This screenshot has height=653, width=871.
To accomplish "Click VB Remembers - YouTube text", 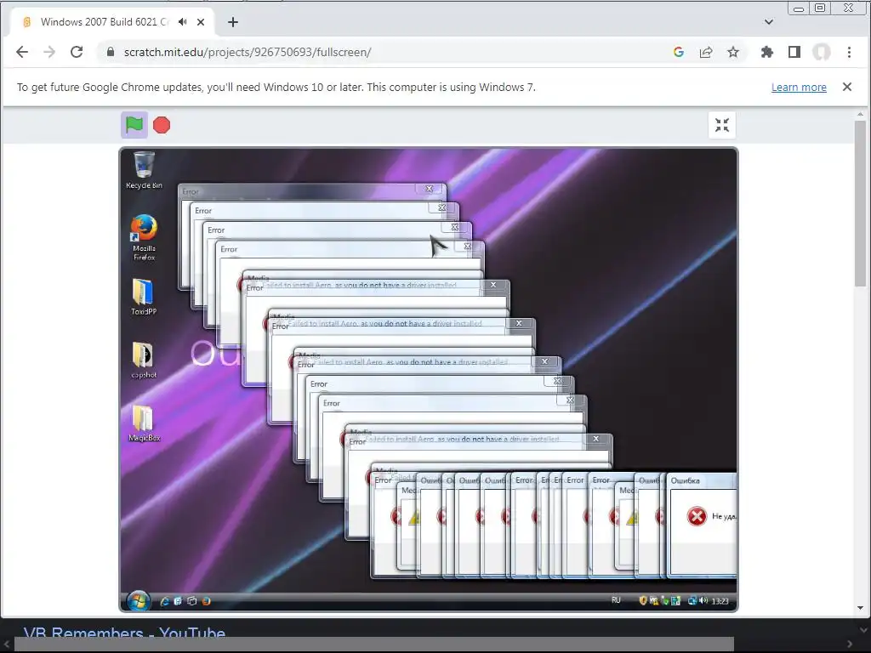I will tap(124, 633).
